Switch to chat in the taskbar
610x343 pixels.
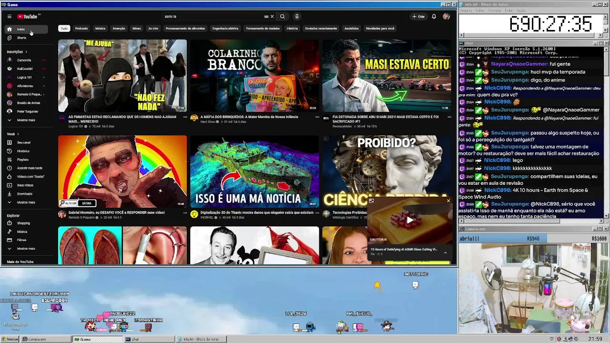tap(149, 339)
